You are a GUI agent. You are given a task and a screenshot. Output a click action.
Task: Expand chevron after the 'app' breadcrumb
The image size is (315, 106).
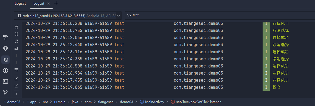[x=40, y=102]
